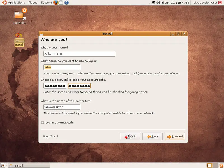Click the login name field with falko

coord(62,67)
